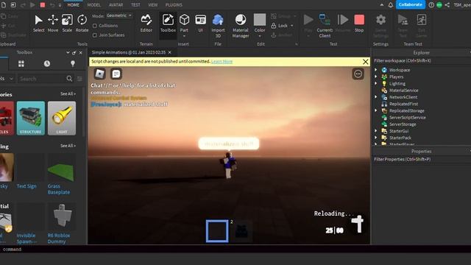Select the Light category thumbnail
Image resolution: width=471 pixels, height=265 pixels.
[62, 118]
